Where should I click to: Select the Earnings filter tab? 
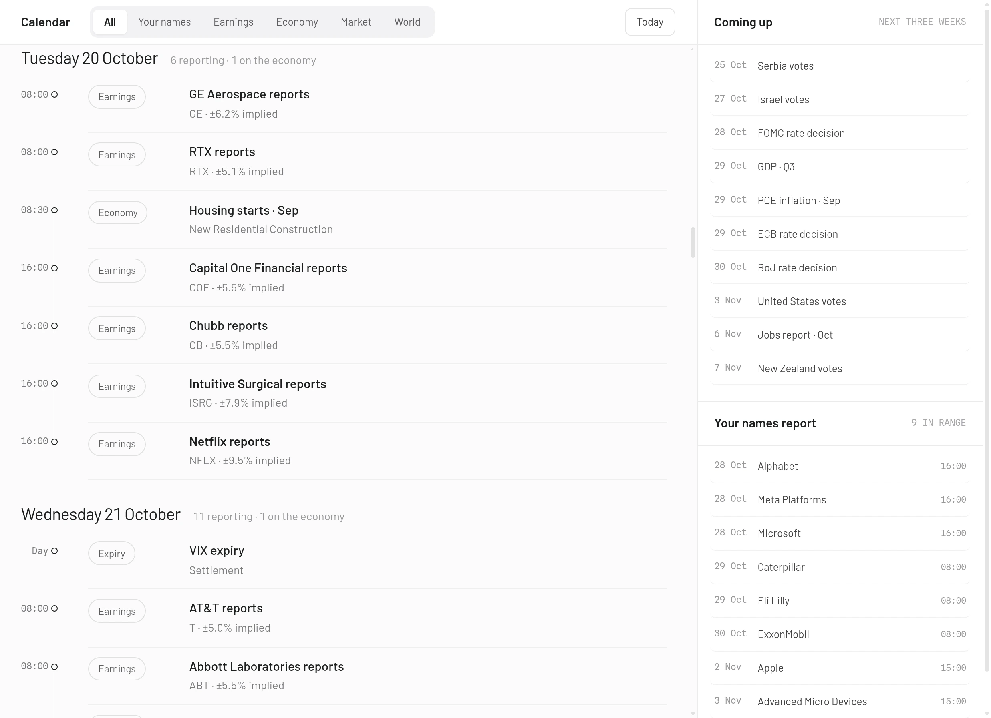[234, 22]
